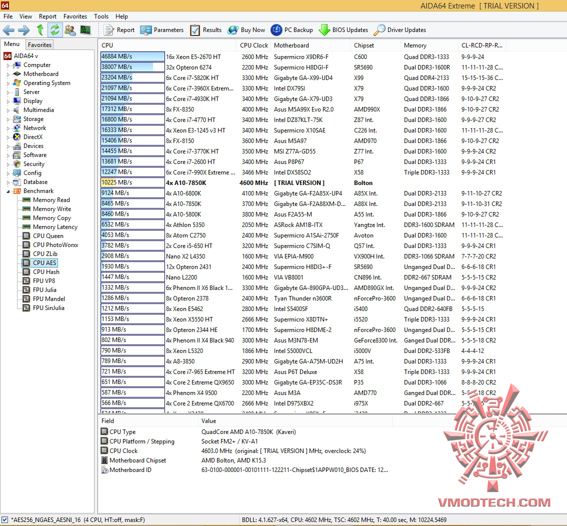Select Memory Copy benchmark
This screenshot has width=567, height=526.
click(52, 218)
